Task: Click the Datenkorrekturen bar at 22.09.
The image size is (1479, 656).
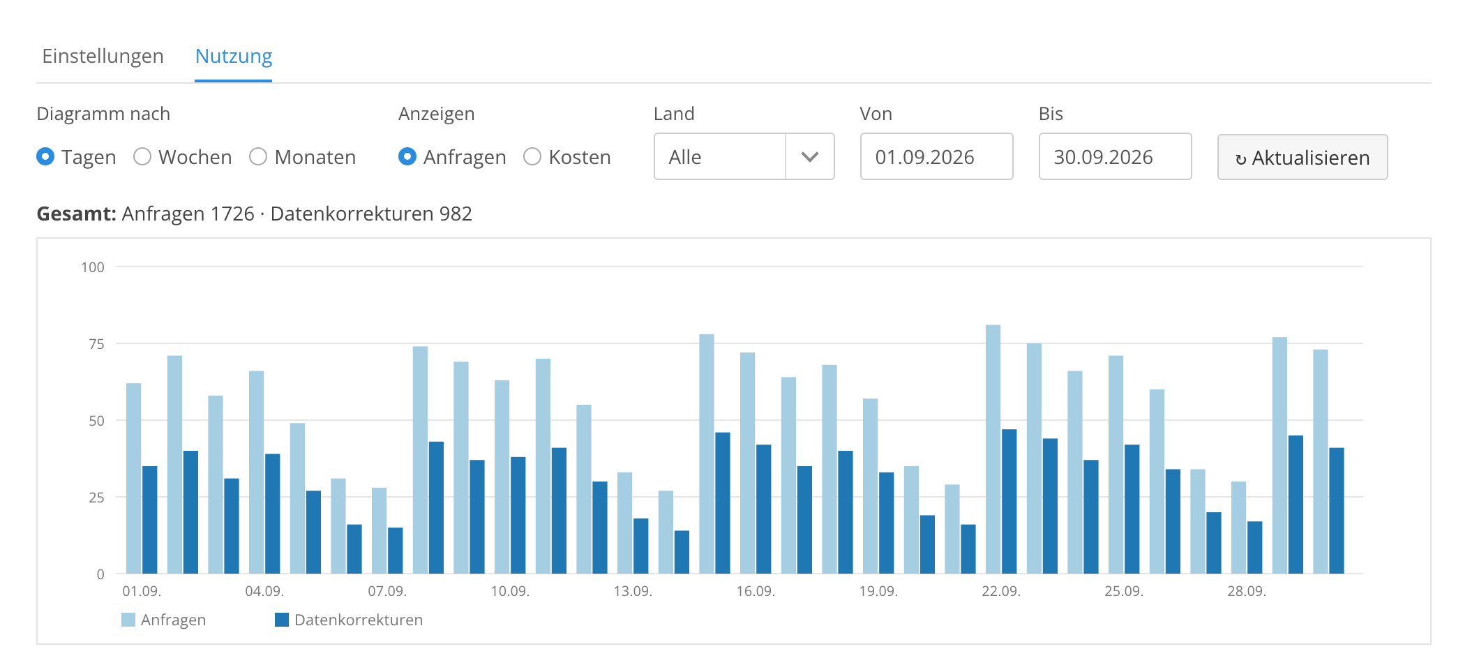Action: [1009, 502]
